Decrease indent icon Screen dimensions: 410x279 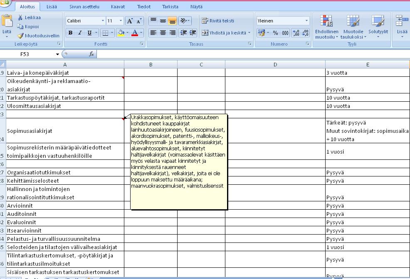(x=183, y=33)
